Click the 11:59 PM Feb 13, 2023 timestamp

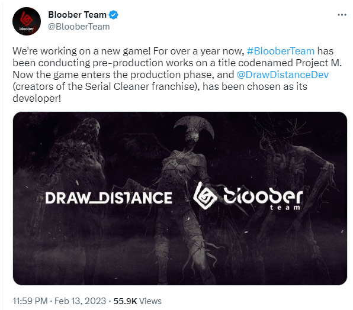(59, 301)
